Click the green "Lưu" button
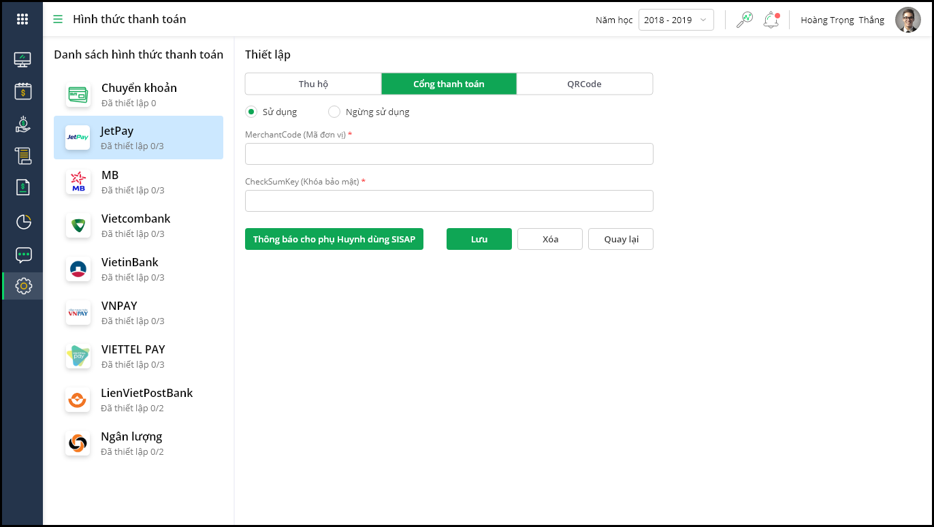 tap(479, 239)
